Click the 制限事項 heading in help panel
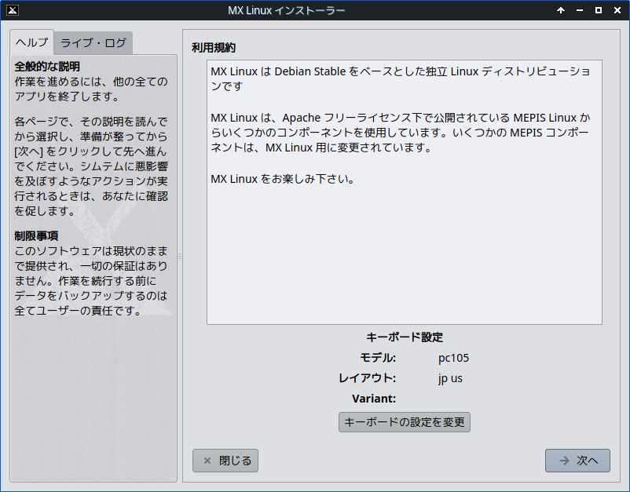Image resolution: width=630 pixels, height=492 pixels. (36, 235)
